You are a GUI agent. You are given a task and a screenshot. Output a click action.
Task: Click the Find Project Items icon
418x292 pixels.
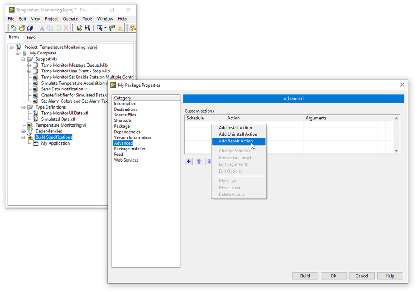pos(112,28)
